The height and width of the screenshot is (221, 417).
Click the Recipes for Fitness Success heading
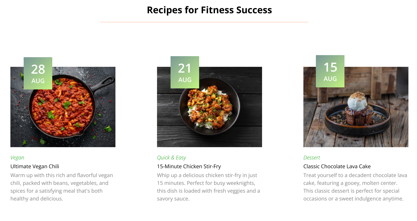[209, 10]
